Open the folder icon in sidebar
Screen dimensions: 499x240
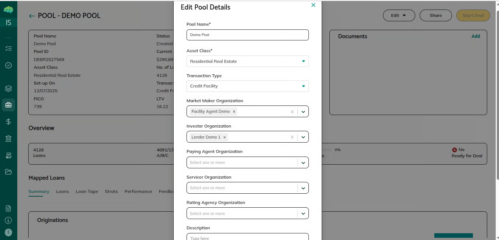(x=8, y=172)
